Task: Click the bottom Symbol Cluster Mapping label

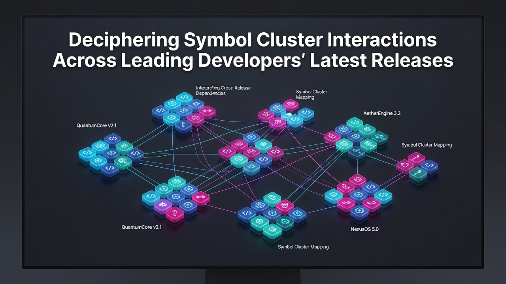Action: point(303,247)
